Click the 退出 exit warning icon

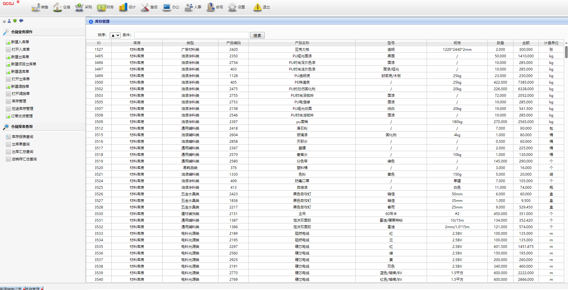click(257, 7)
